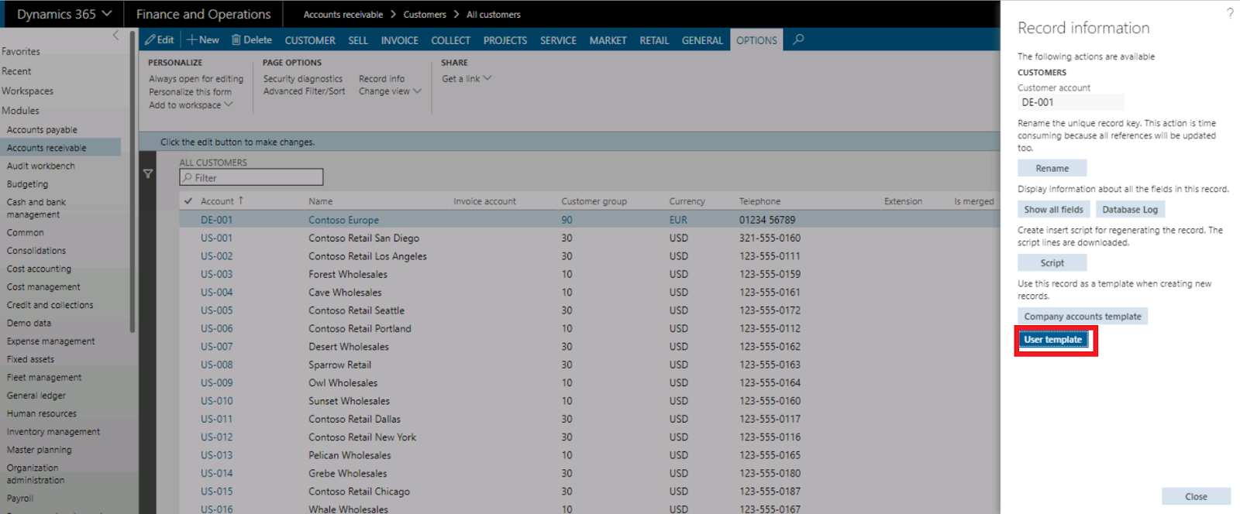Expand the Change view dropdown

[390, 91]
